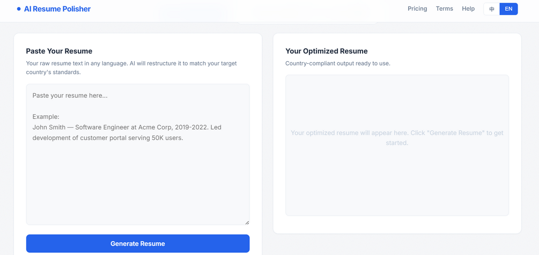Image resolution: width=539 pixels, height=255 pixels.
Task: Open the Pricing page
Action: point(417,9)
